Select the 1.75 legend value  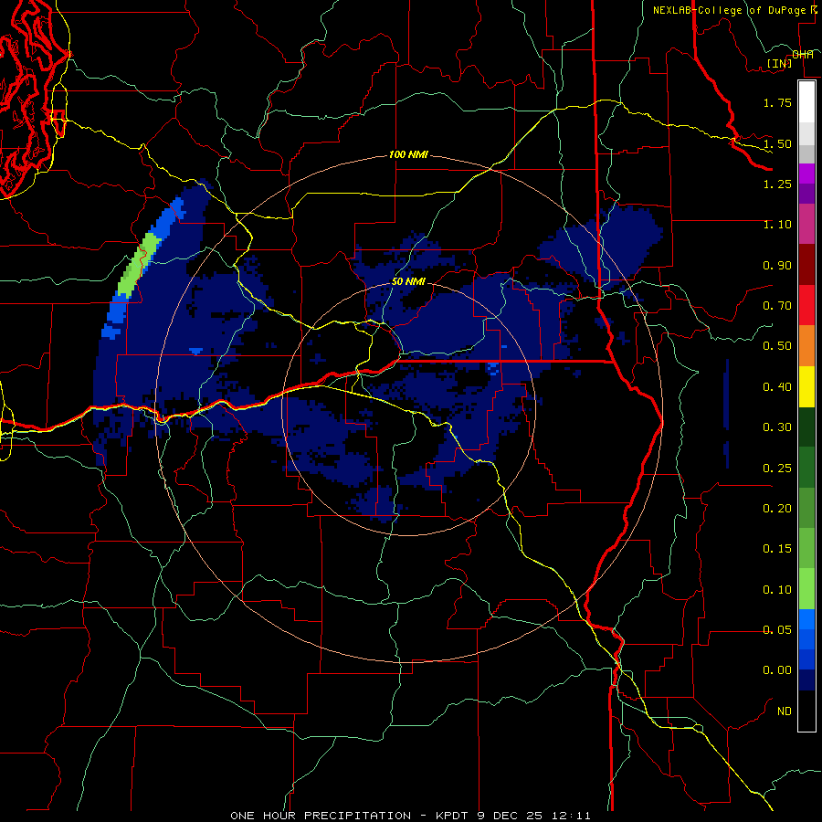(x=777, y=102)
